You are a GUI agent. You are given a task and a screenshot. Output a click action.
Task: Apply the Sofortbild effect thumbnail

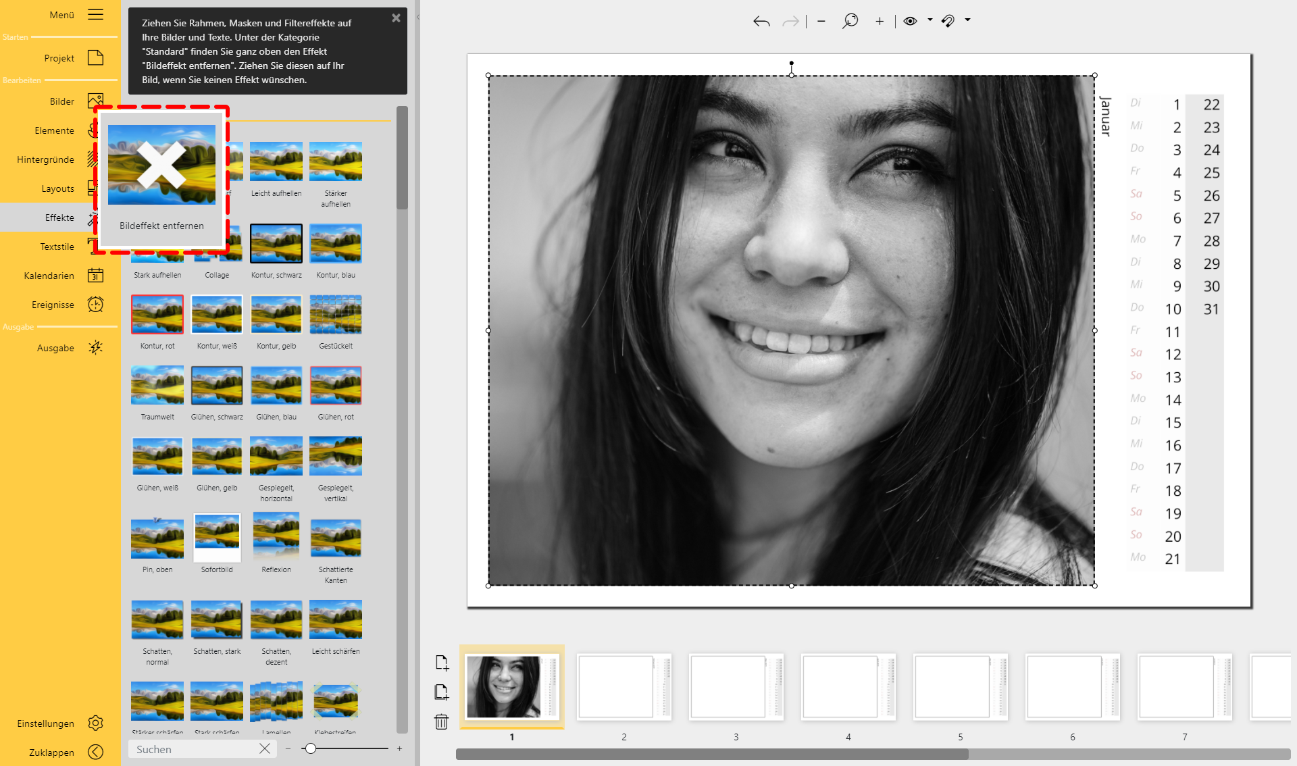pyautogui.click(x=217, y=537)
